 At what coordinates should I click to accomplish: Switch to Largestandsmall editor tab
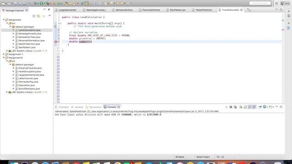(x=66, y=10)
